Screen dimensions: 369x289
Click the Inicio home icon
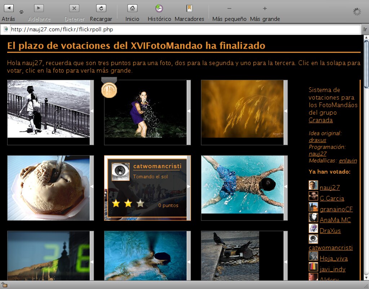coord(132,8)
